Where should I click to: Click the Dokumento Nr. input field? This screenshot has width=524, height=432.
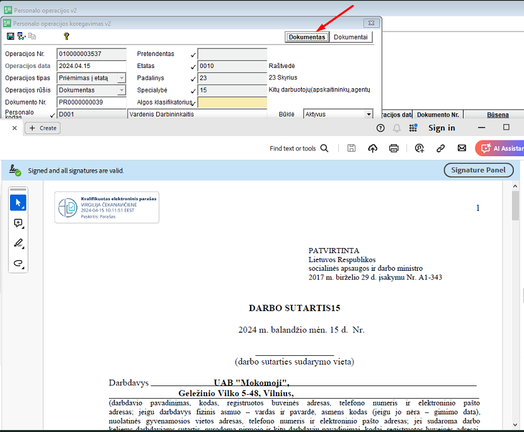pyautogui.click(x=91, y=102)
